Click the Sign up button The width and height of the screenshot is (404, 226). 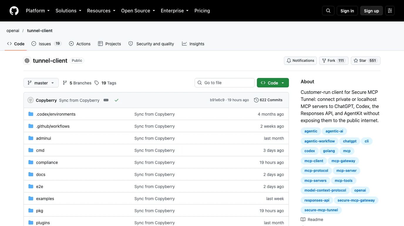371,11
